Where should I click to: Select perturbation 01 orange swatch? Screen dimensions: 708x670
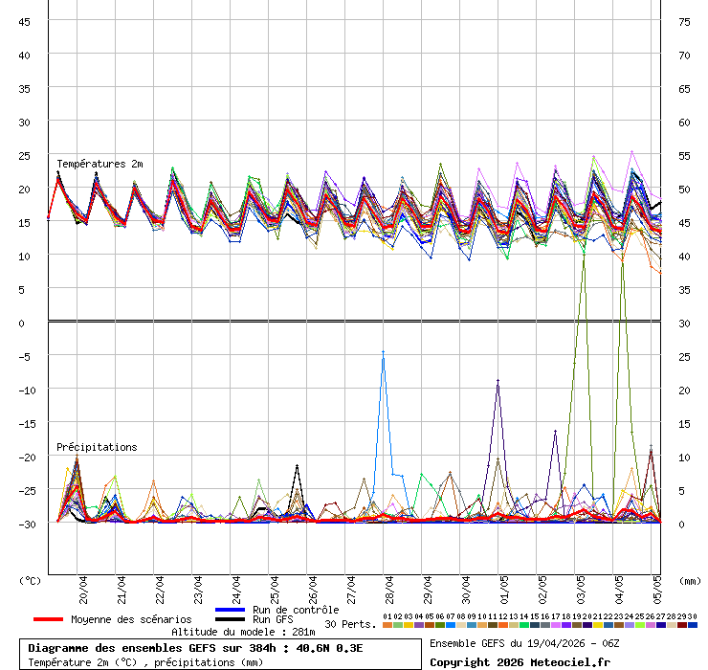(387, 625)
